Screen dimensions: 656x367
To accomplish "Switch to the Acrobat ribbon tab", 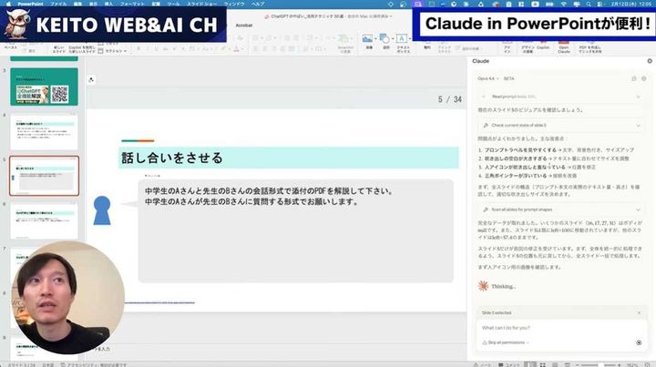I will pyautogui.click(x=243, y=25).
